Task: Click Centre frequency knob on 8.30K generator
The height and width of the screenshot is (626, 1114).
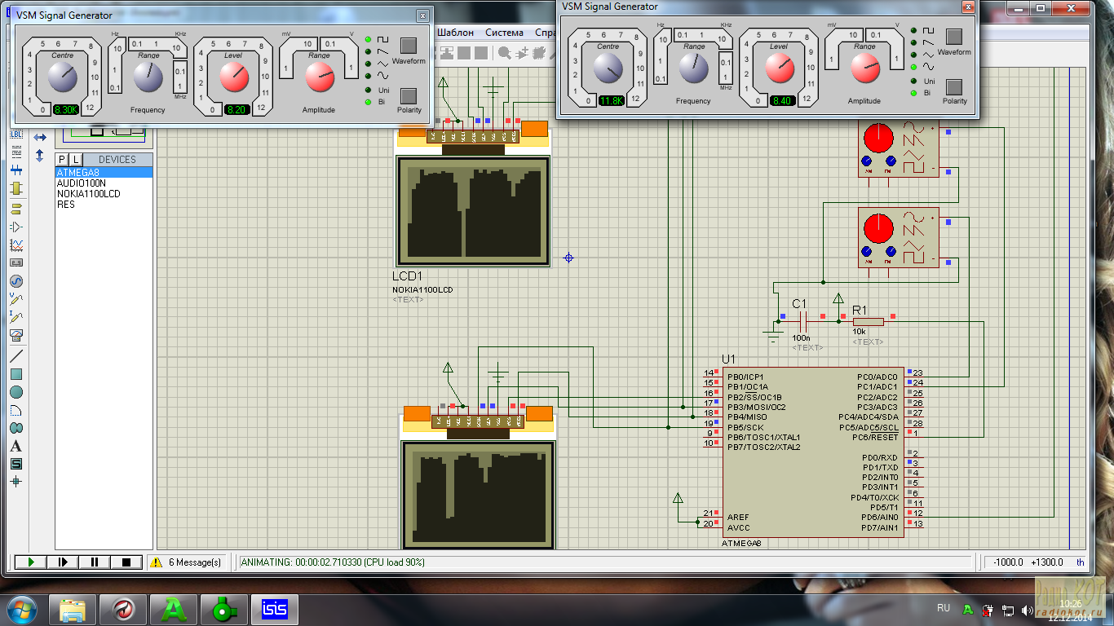Action: pos(62,78)
